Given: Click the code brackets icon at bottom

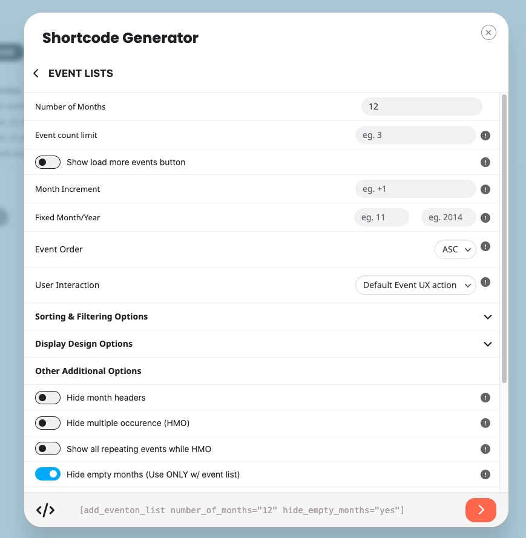Looking at the screenshot, I should pyautogui.click(x=45, y=510).
